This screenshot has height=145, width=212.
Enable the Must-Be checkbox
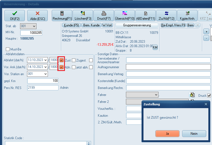coord(8,49)
